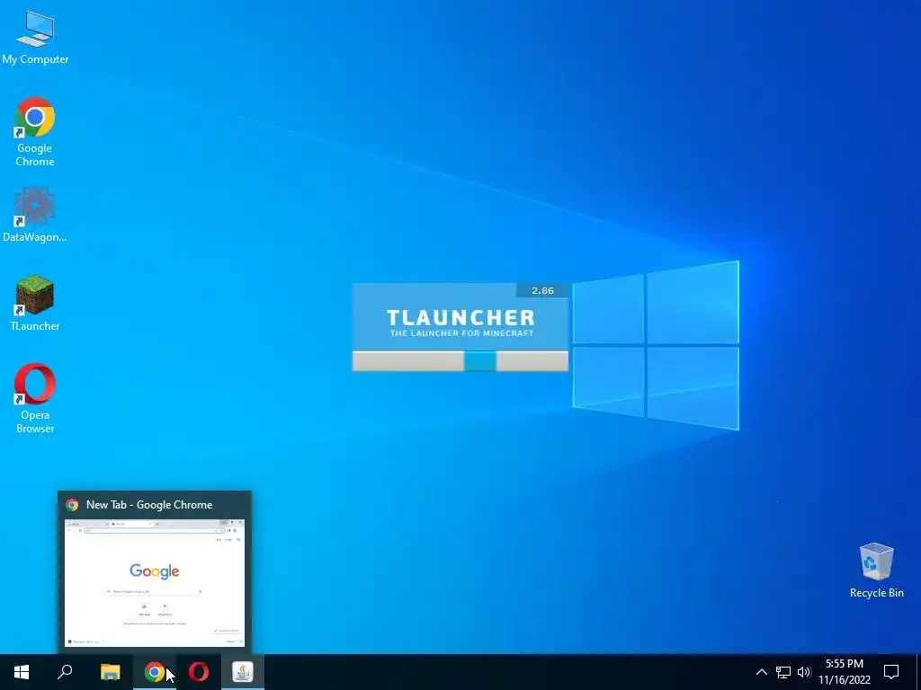Open the Recycle Bin
Image resolution: width=921 pixels, height=690 pixels.
coord(876,571)
